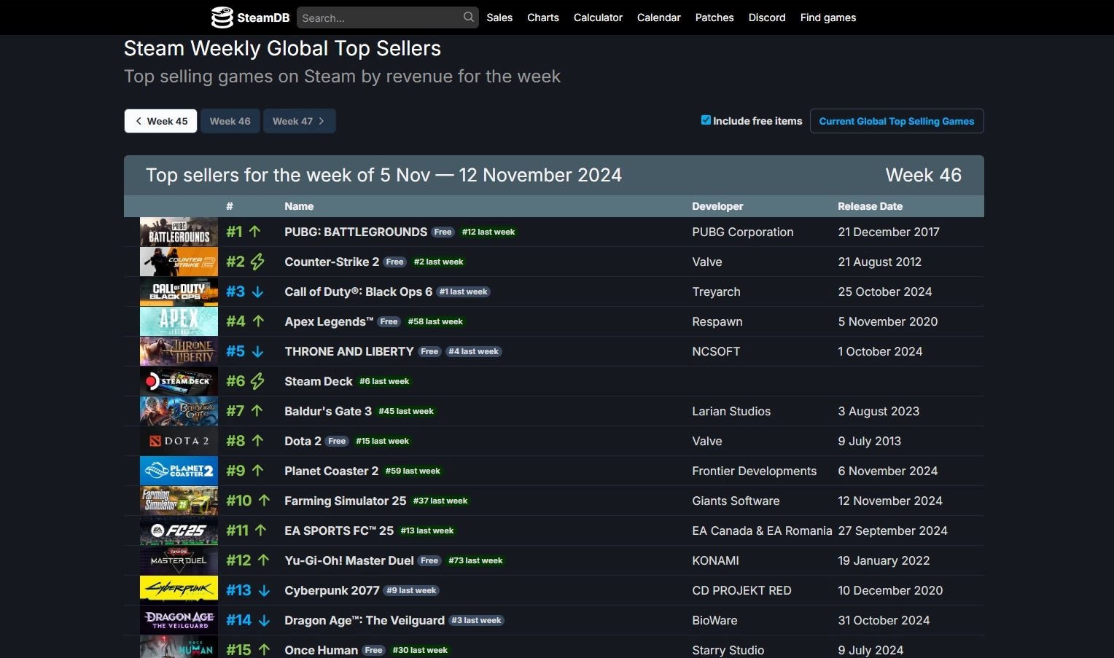Go to next Week 47
1114x658 pixels.
[x=299, y=121]
